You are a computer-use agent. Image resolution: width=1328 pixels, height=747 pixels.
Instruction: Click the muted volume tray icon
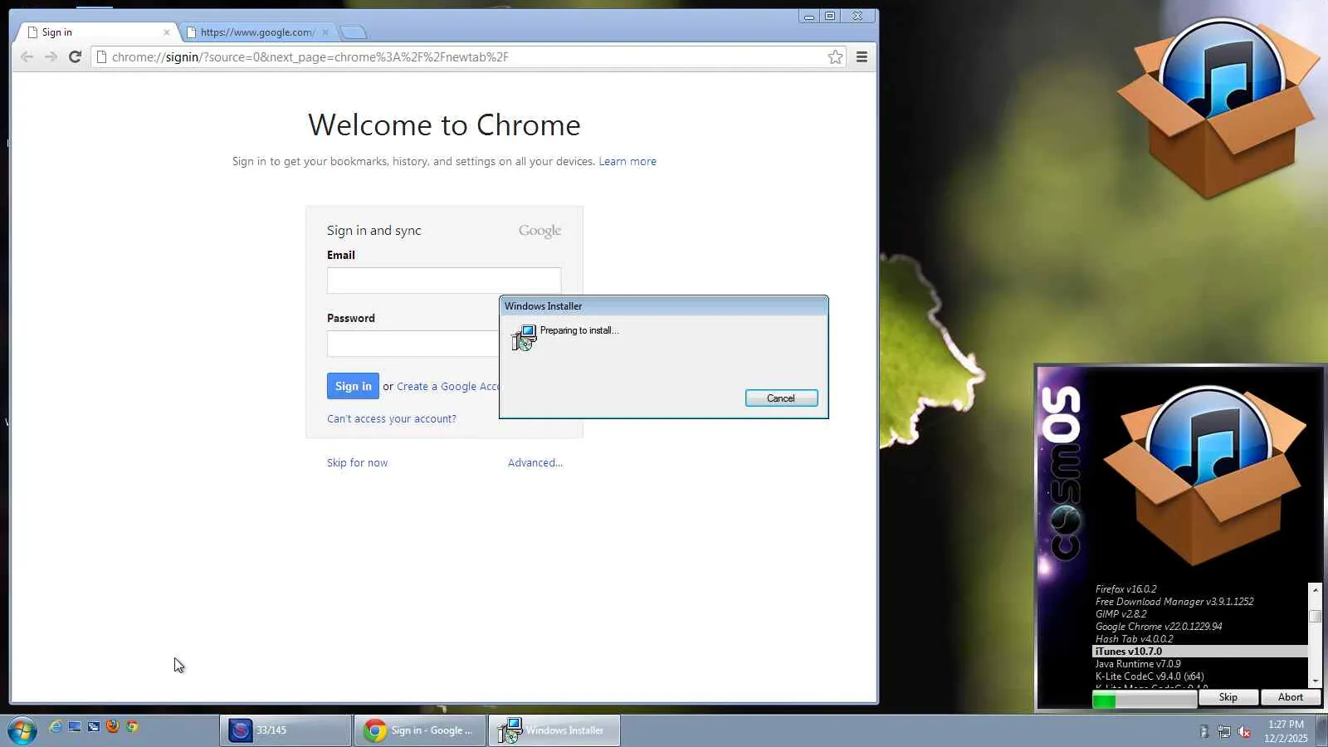click(x=1244, y=731)
